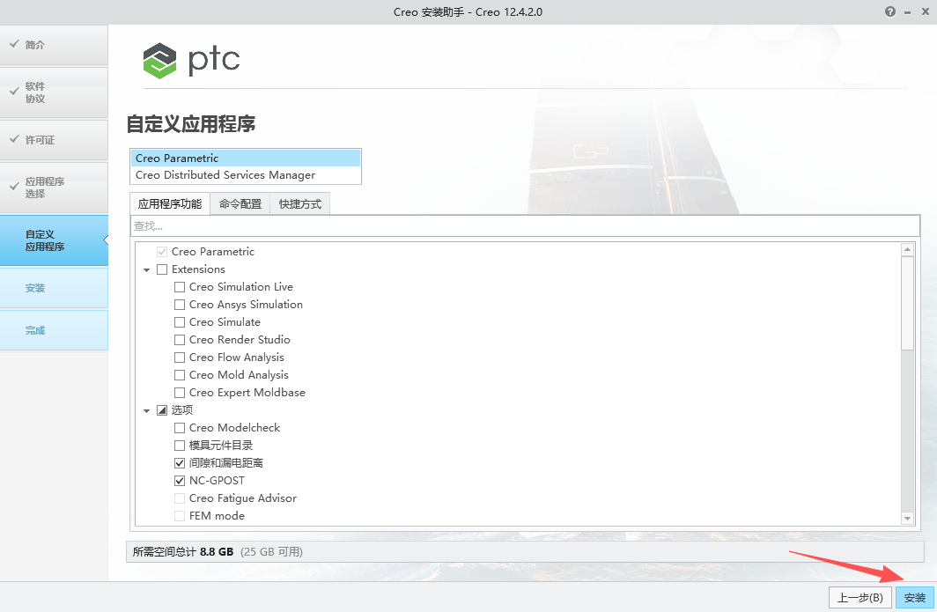The image size is (937, 612).
Task: Check the Creo Mold Analysis option
Action: point(180,374)
